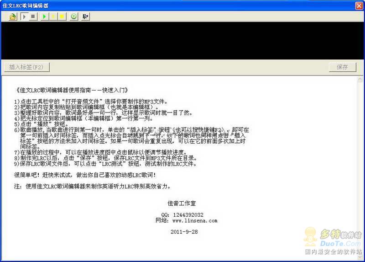Image resolution: width=365 pixels, height=262 pixels.
Task: Close the 佳文LRC歌词编辑器 window
Action: (359, 5)
